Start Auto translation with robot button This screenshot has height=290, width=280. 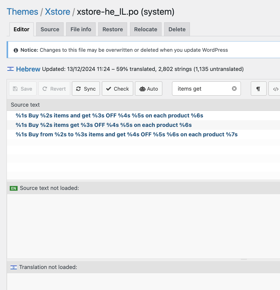coord(149,89)
